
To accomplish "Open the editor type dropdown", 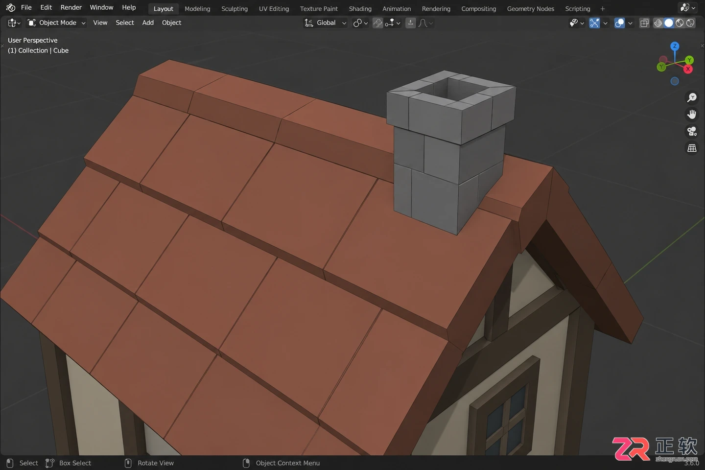I will tap(14, 23).
